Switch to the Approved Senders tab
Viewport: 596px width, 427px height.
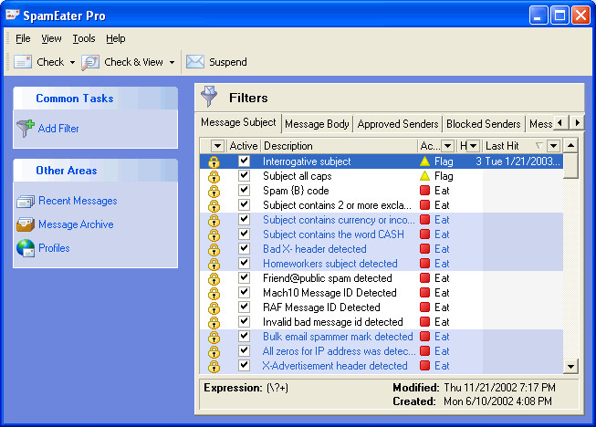pyautogui.click(x=398, y=124)
